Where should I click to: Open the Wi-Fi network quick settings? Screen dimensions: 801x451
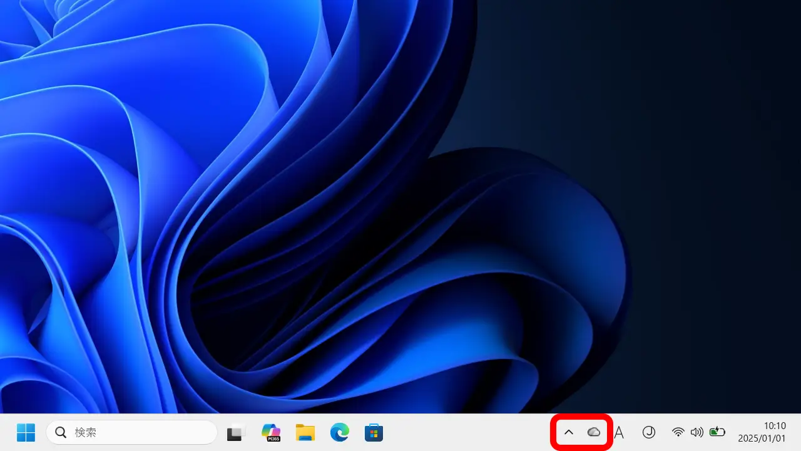[x=678, y=432]
